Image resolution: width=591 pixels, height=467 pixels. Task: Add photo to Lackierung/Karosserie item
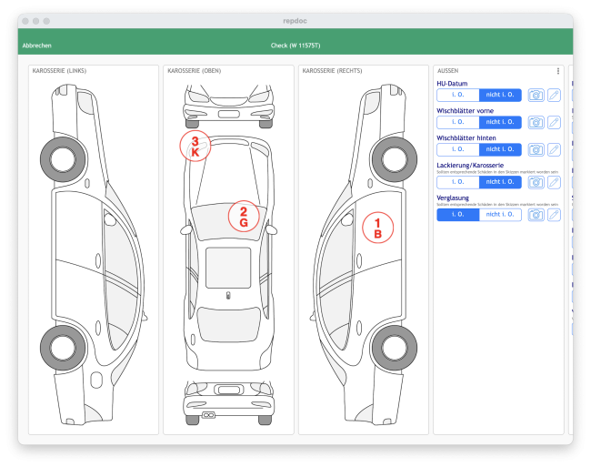coord(536,182)
